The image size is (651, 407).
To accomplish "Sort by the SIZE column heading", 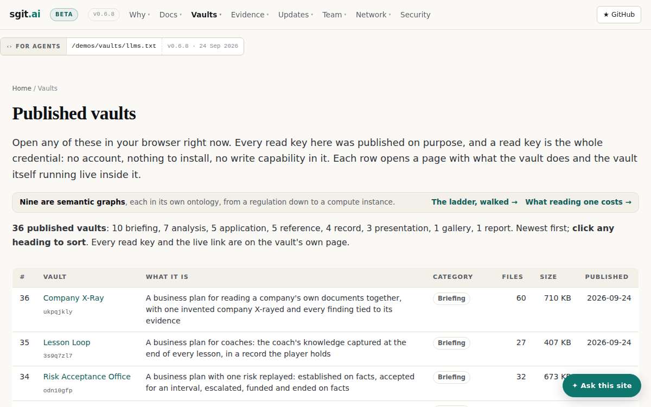I will coord(548,277).
